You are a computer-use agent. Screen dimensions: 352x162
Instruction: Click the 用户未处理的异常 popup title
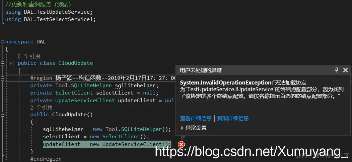click(201, 70)
